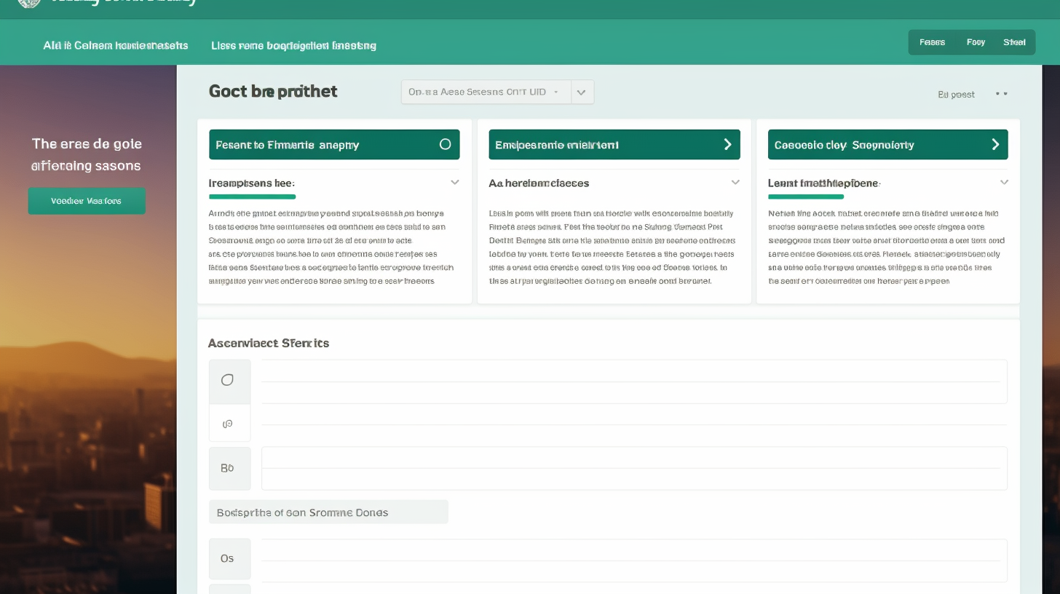The height and width of the screenshot is (594, 1060).
Task: Switch to the 'Feaes' tab at top right
Action: pyautogui.click(x=932, y=42)
